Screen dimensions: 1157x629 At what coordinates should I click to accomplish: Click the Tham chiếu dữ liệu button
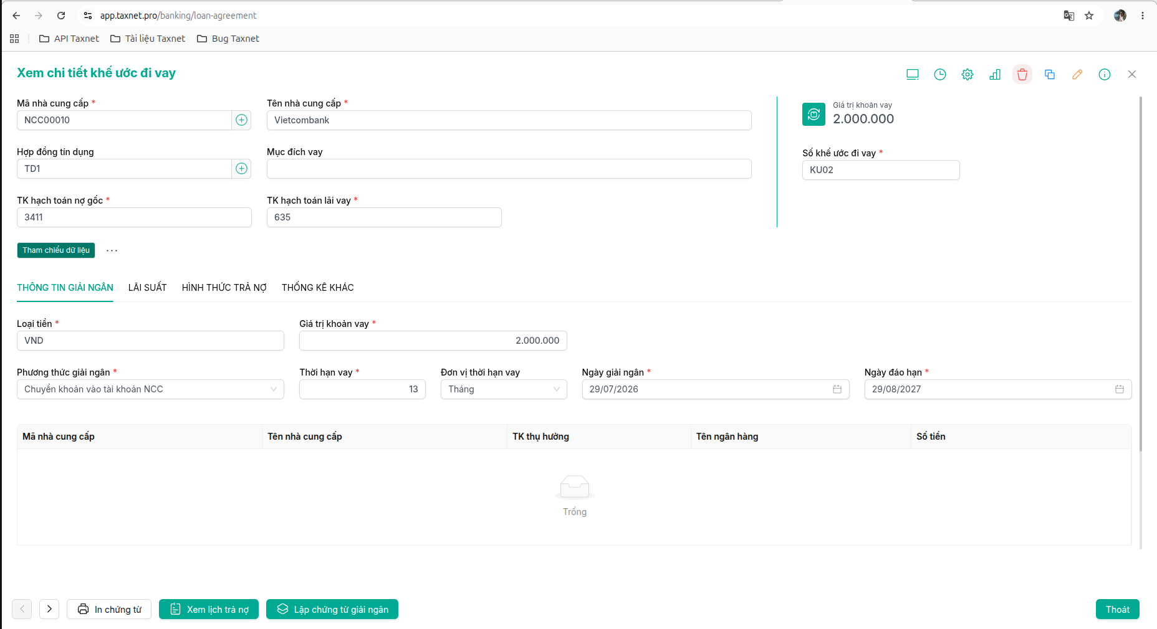pos(56,250)
